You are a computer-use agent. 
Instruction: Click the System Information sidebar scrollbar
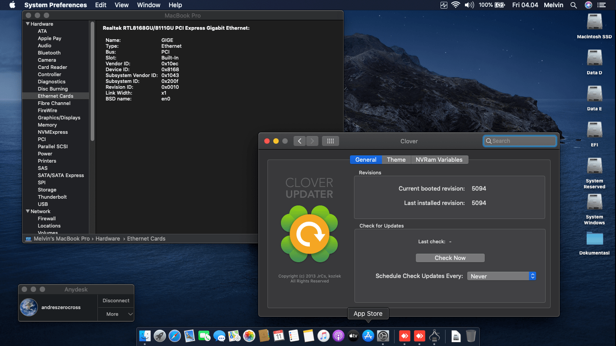(92, 81)
